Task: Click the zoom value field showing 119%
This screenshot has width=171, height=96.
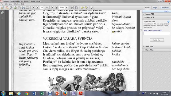Action: [x=62, y=7]
